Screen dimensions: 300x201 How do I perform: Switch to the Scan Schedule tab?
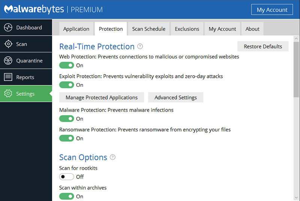[x=148, y=29]
